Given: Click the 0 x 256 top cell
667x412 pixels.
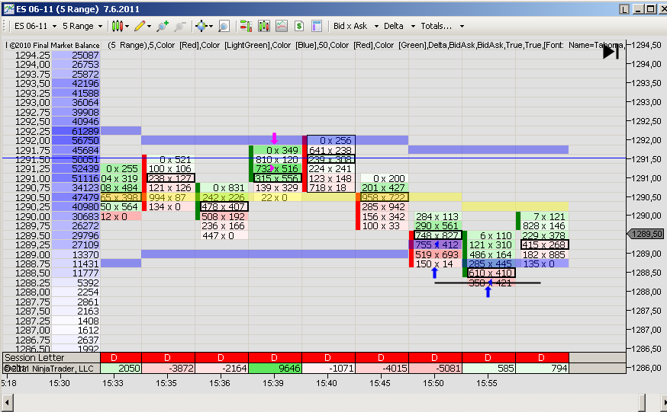Looking at the screenshot, I should [331, 140].
